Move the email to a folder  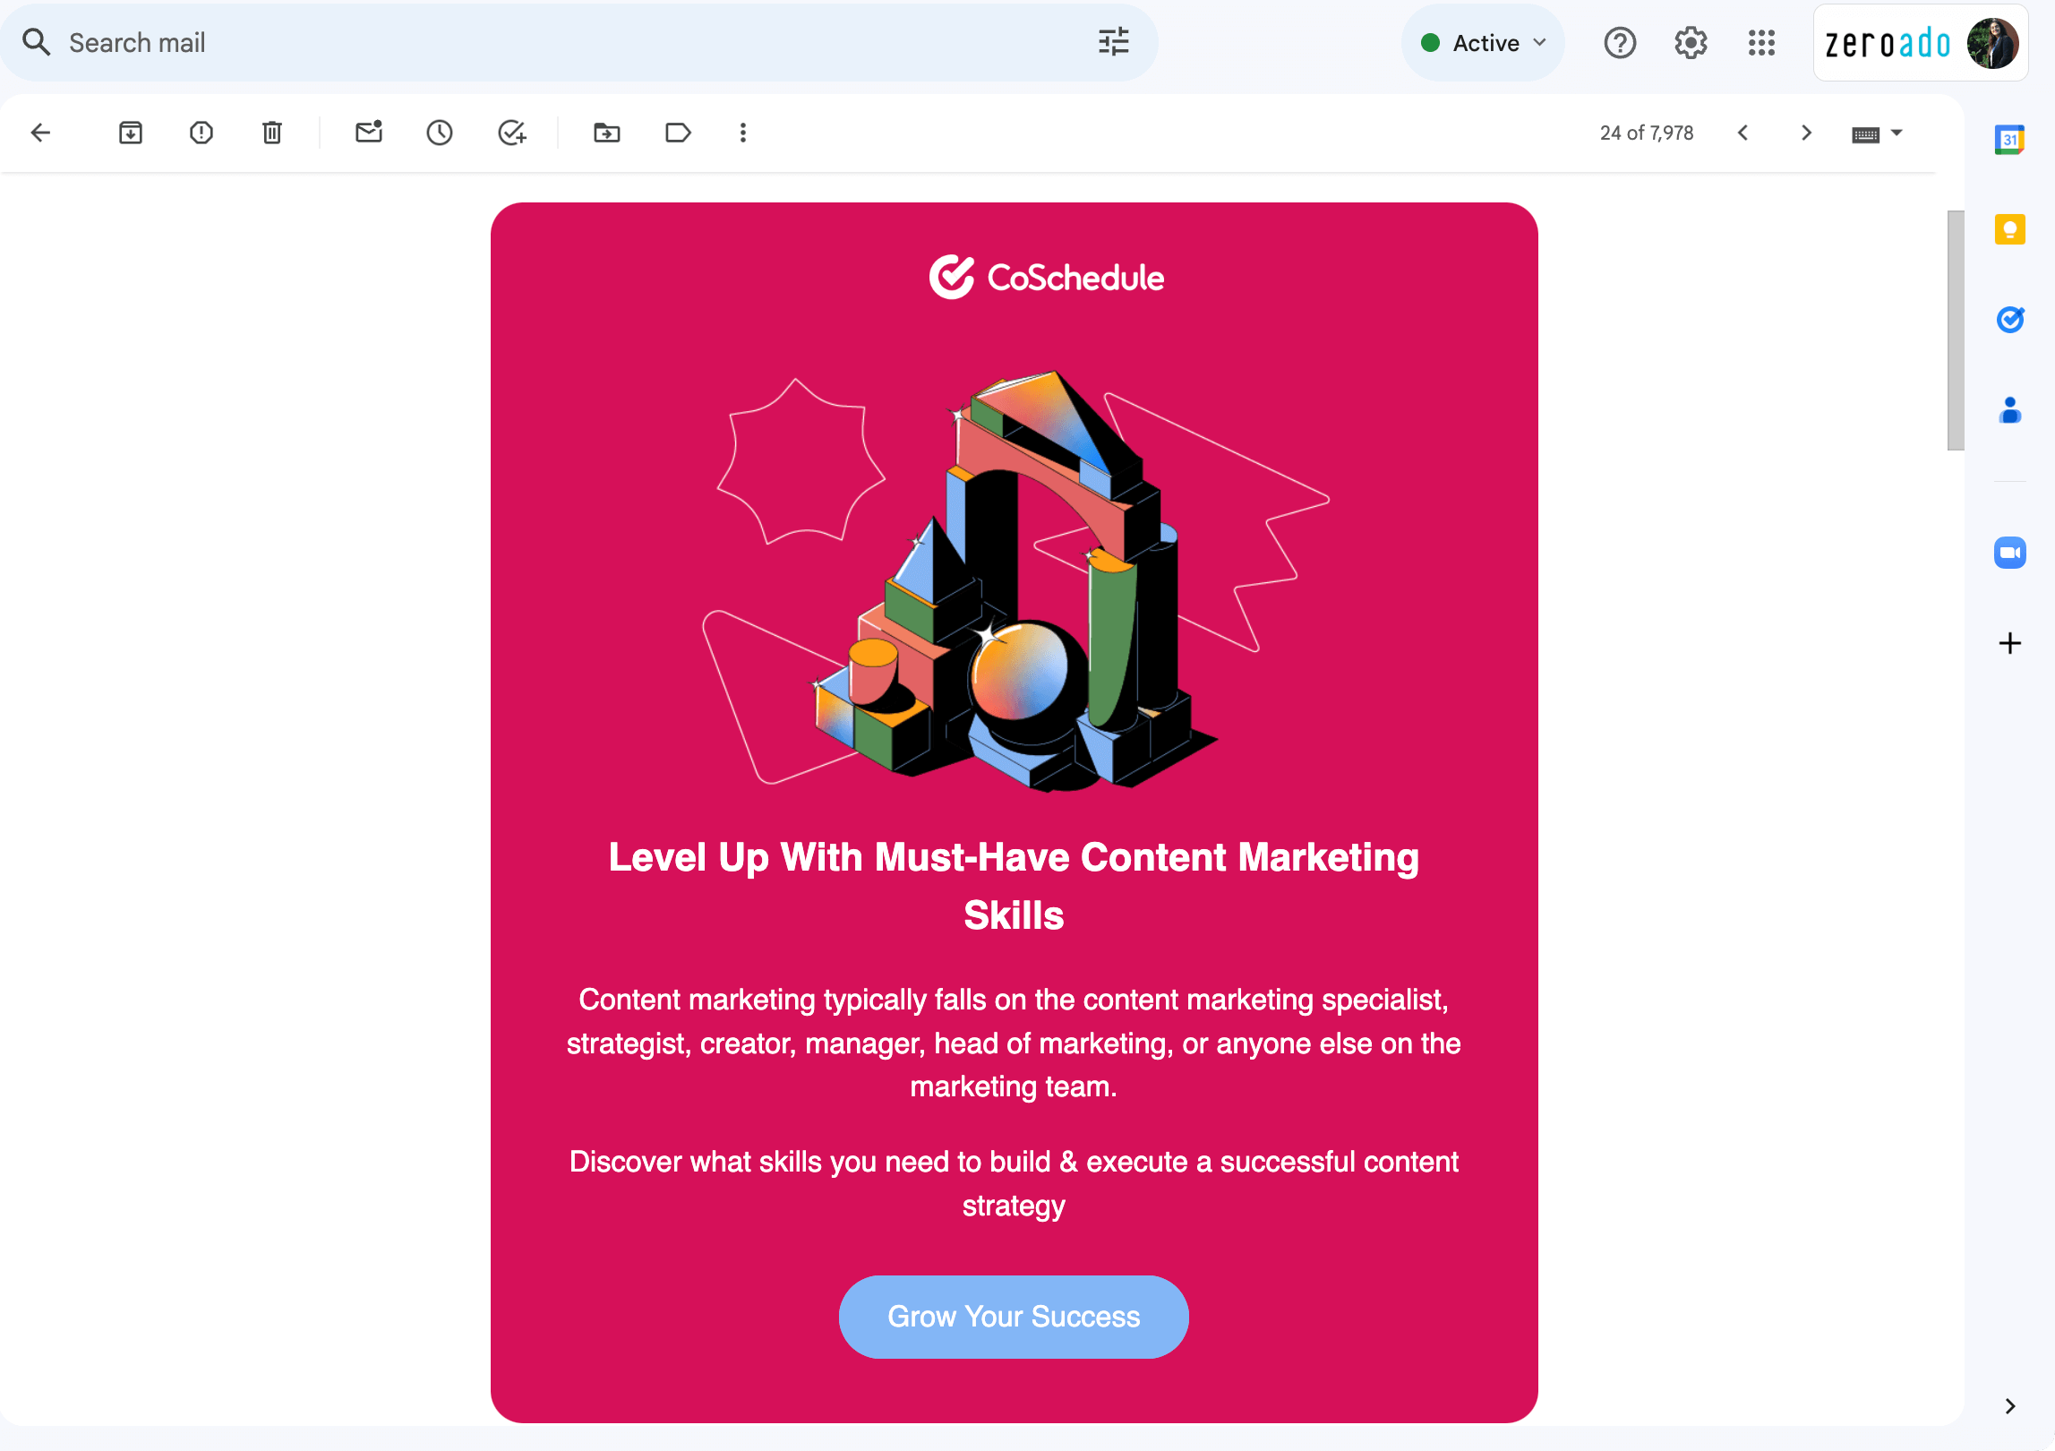point(606,133)
